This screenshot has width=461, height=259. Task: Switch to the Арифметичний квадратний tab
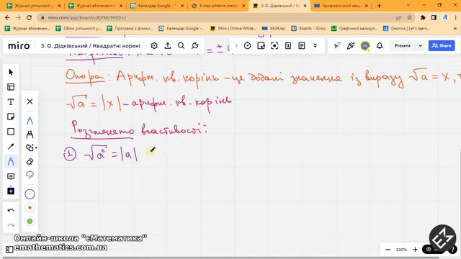click(x=341, y=6)
